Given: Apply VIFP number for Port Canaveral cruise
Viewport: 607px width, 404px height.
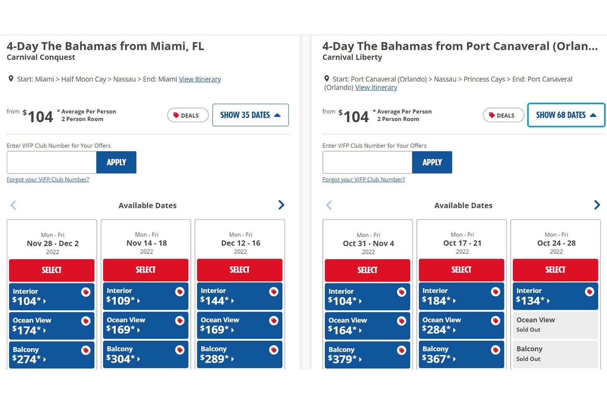Looking at the screenshot, I should point(432,162).
